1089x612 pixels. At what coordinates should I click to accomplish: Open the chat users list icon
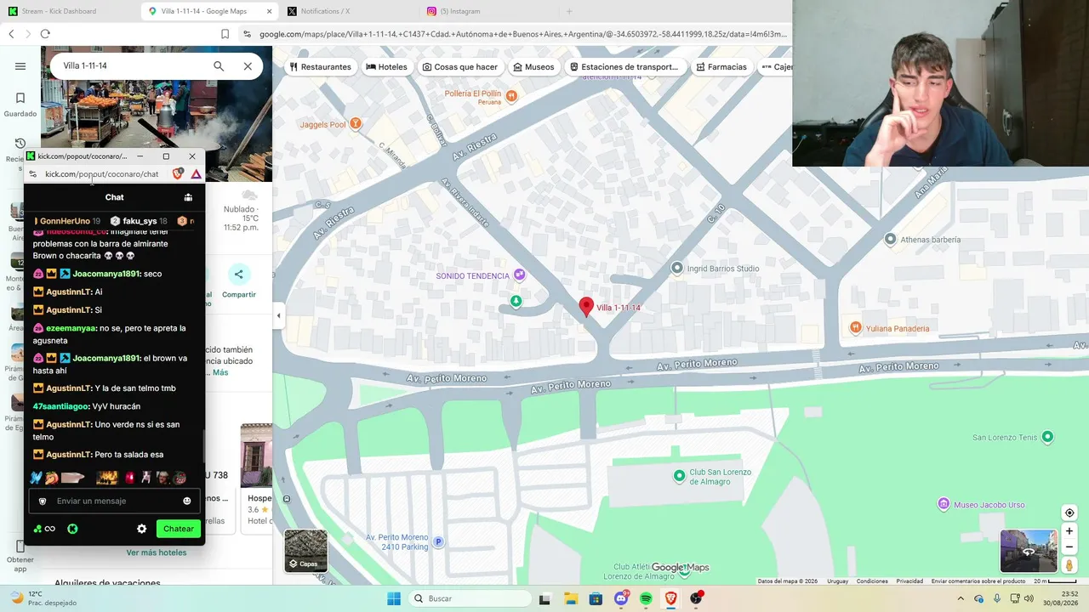[x=188, y=197]
